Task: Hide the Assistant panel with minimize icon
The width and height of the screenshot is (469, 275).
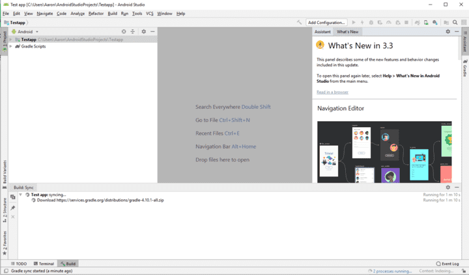Action: pyautogui.click(x=457, y=31)
